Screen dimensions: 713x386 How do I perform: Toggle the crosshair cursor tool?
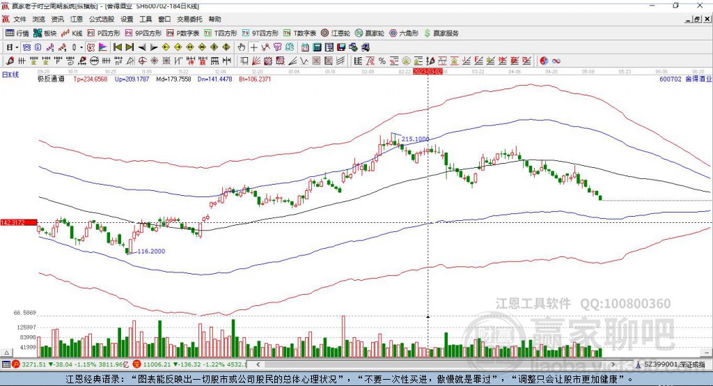[253, 47]
